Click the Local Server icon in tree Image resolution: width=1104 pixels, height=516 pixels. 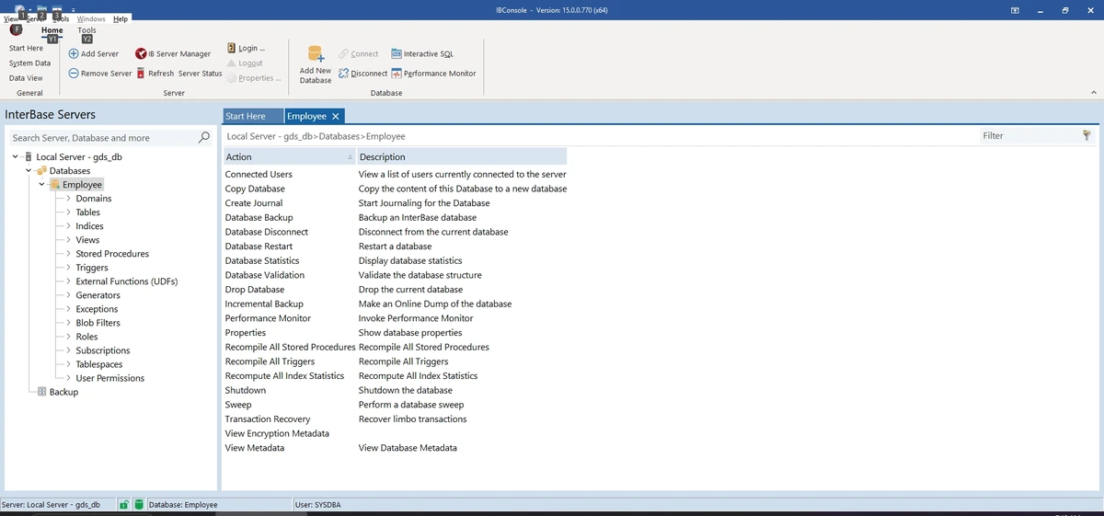click(x=29, y=157)
